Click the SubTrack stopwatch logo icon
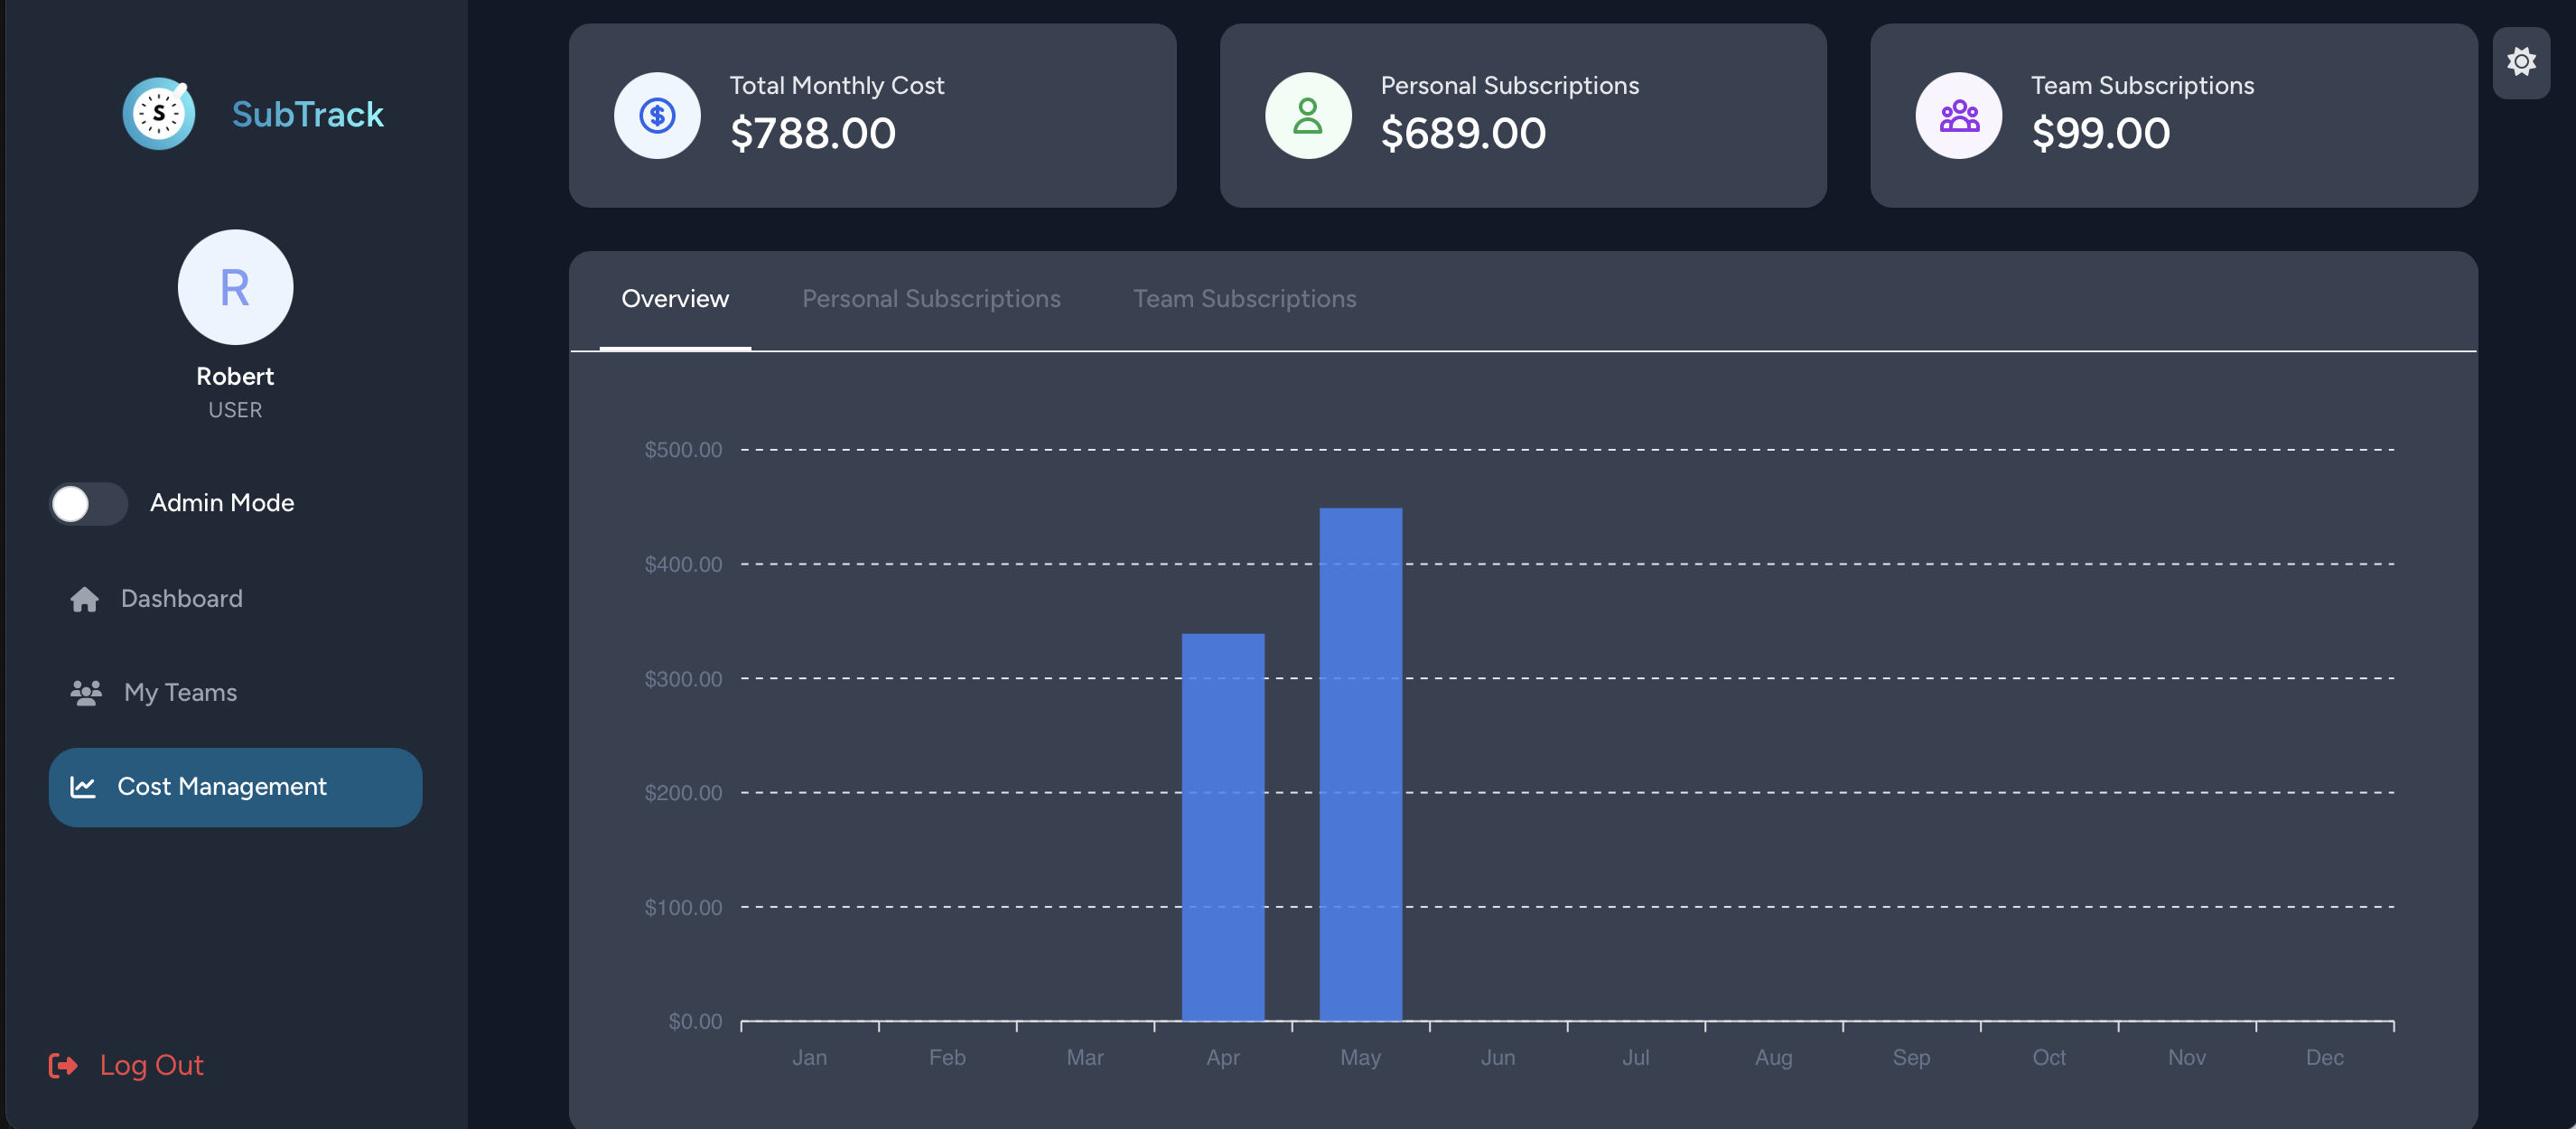The image size is (2576, 1129). coord(159,114)
